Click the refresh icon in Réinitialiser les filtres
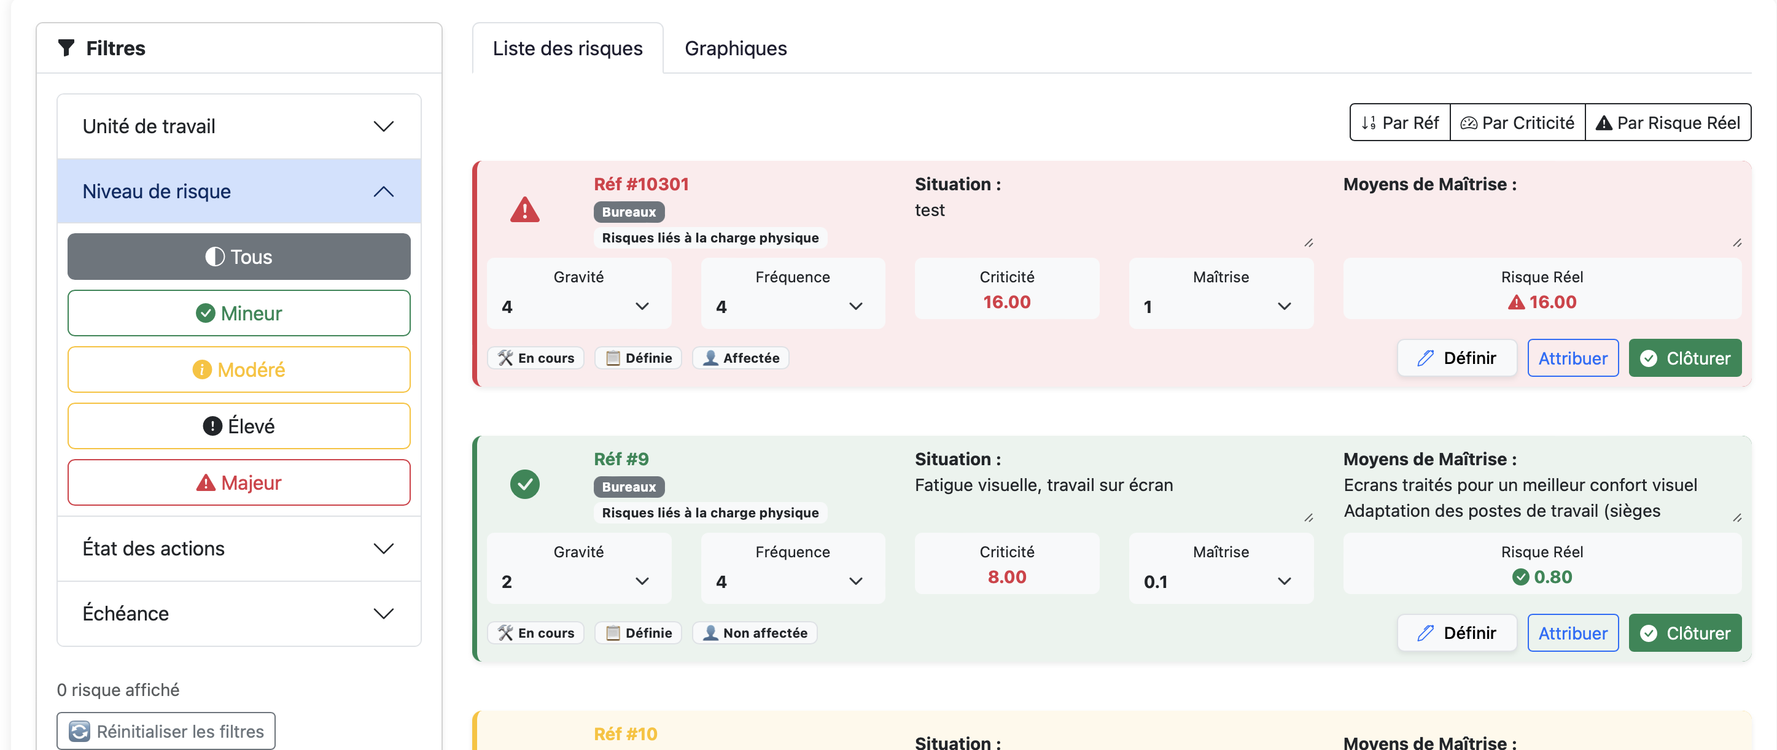The image size is (1777, 750). pos(79,732)
